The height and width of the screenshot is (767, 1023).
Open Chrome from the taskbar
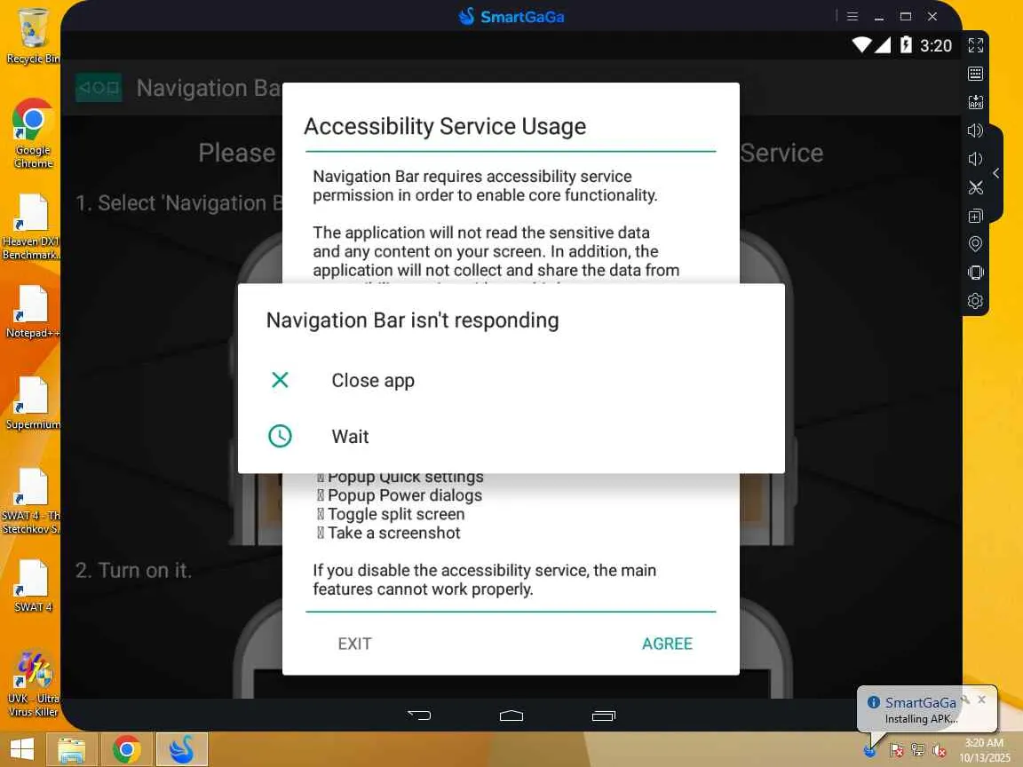coord(127,749)
